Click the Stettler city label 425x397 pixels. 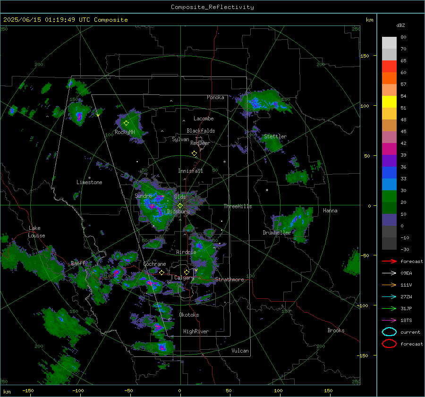point(275,136)
